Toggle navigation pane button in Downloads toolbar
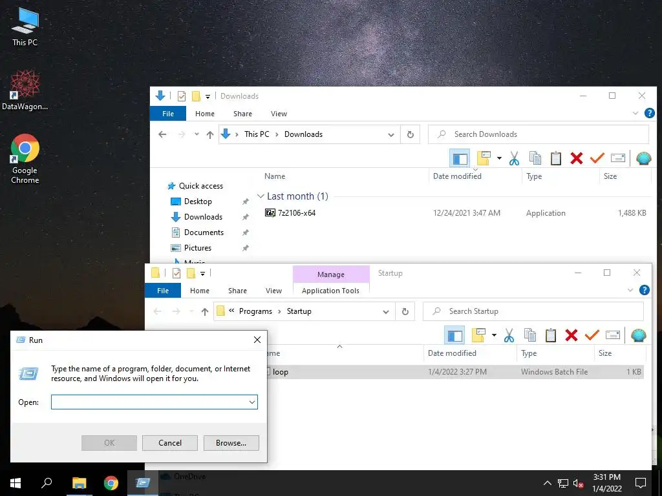Viewport: 662px width, 496px height. [x=460, y=159]
